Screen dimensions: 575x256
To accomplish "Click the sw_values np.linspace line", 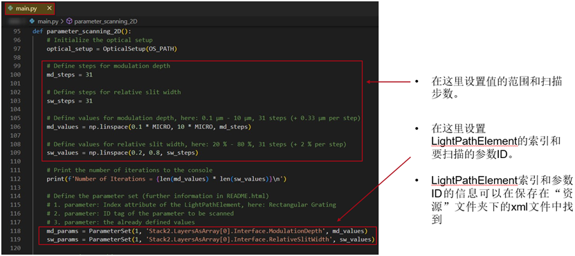I will (122, 152).
